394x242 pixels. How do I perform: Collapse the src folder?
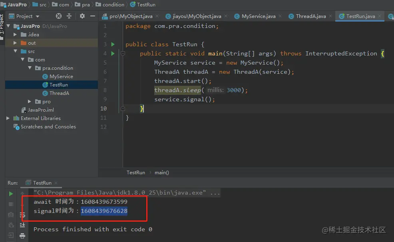(16, 51)
